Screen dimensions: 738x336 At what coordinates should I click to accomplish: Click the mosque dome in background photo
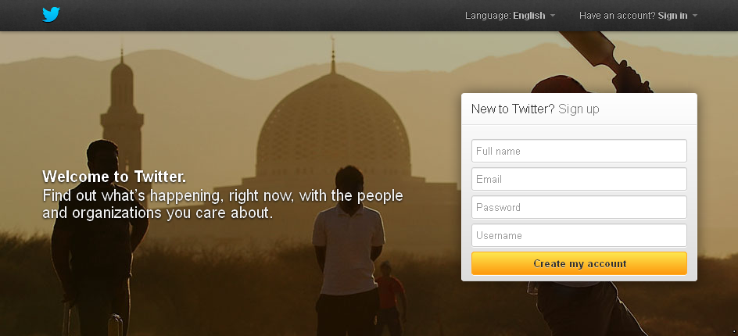tap(333, 127)
